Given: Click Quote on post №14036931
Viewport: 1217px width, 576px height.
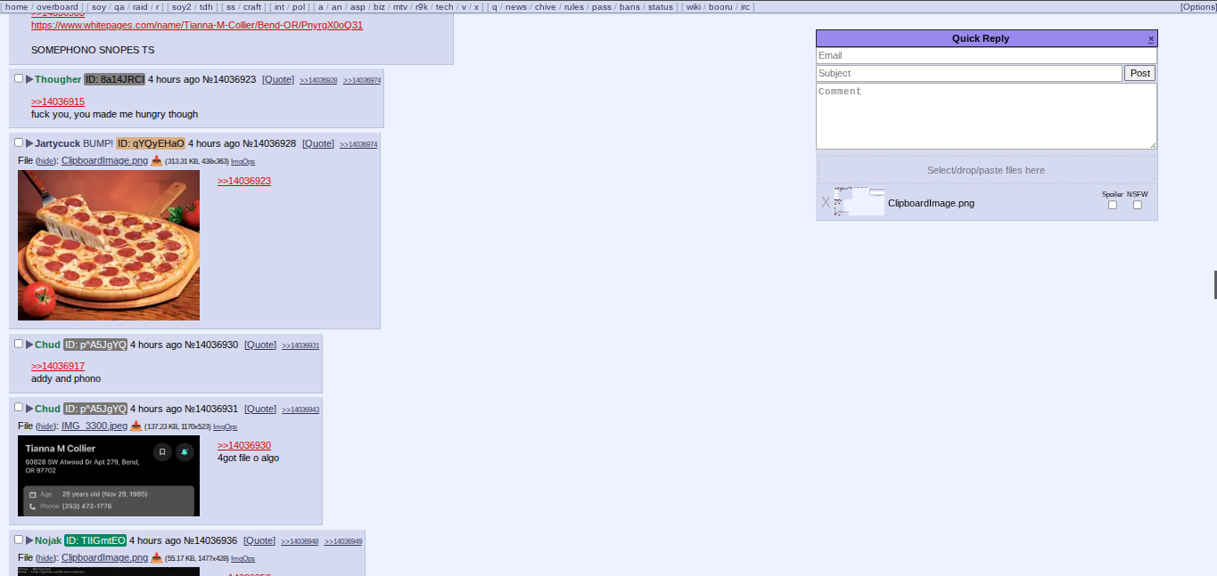Looking at the screenshot, I should pos(260,409).
